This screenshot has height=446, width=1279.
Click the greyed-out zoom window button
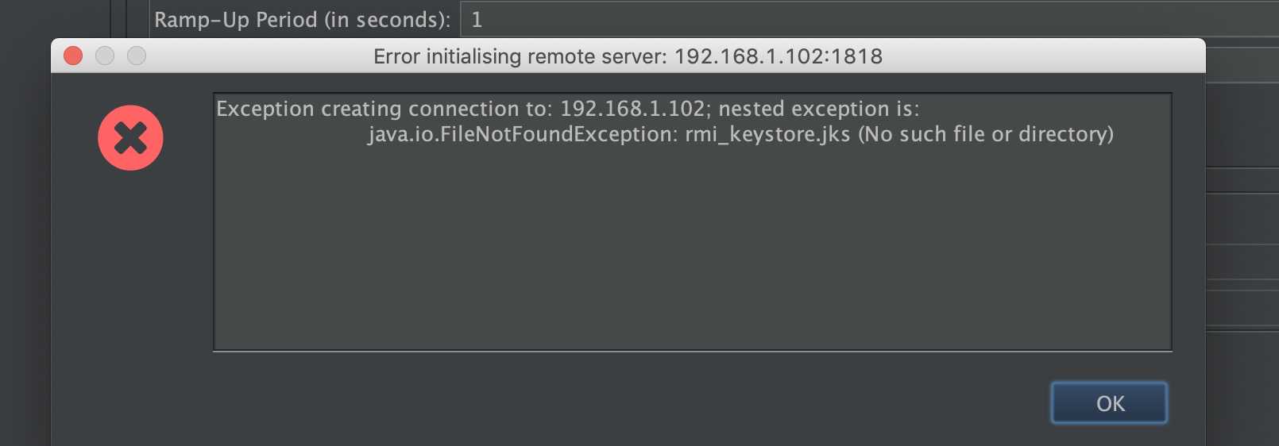137,56
